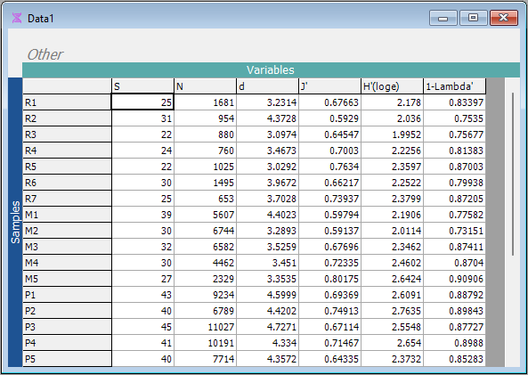Click cell with J' value 0.59137
The height and width of the screenshot is (375, 528).
(329, 231)
